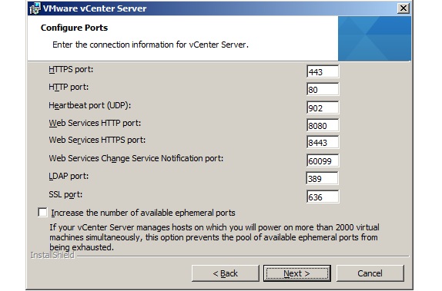The image size is (442, 291).
Task: Select the Heartbeat port (UDP) field
Action: (x=323, y=107)
